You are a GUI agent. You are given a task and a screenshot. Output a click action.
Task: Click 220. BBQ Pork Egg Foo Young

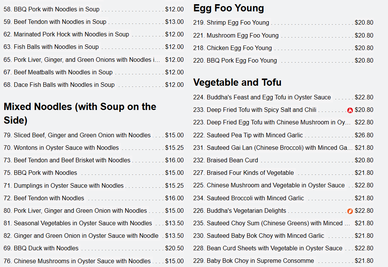point(283,61)
